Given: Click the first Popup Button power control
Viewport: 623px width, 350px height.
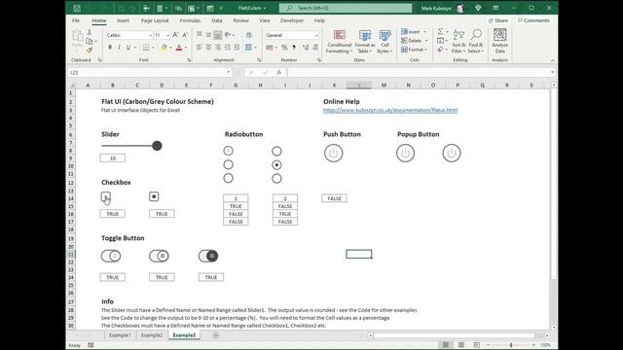Looking at the screenshot, I should click(x=405, y=154).
